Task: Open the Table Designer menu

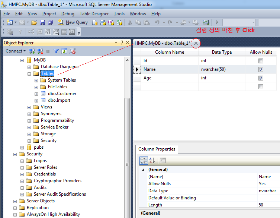Action: (94, 14)
